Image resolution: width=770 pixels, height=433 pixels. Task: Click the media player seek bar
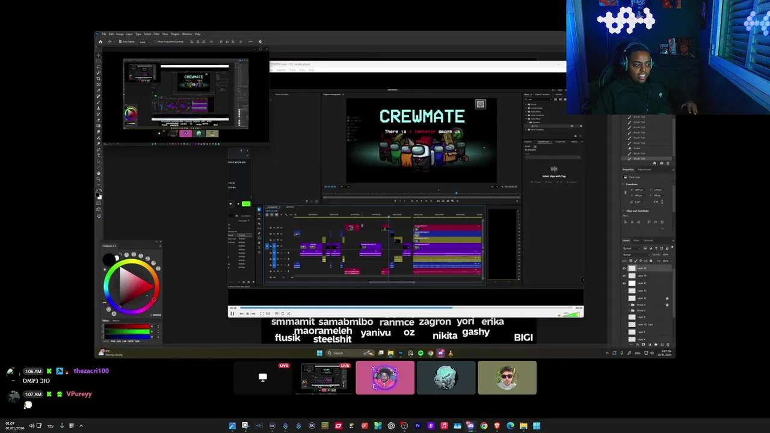click(x=406, y=307)
